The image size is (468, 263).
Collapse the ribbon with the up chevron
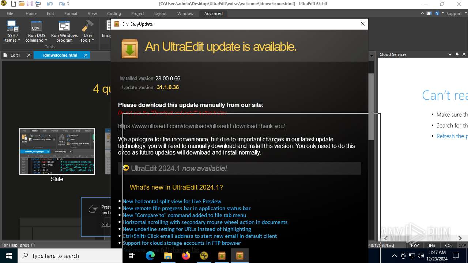[422, 14]
